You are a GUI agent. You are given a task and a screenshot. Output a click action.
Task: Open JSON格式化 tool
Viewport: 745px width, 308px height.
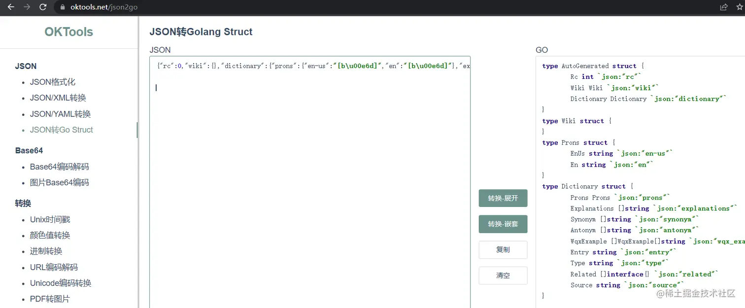[52, 82]
